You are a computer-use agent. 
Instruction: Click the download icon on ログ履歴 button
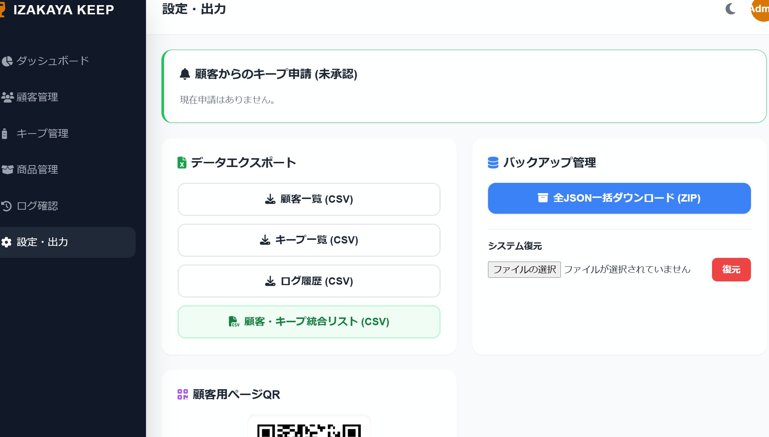270,281
